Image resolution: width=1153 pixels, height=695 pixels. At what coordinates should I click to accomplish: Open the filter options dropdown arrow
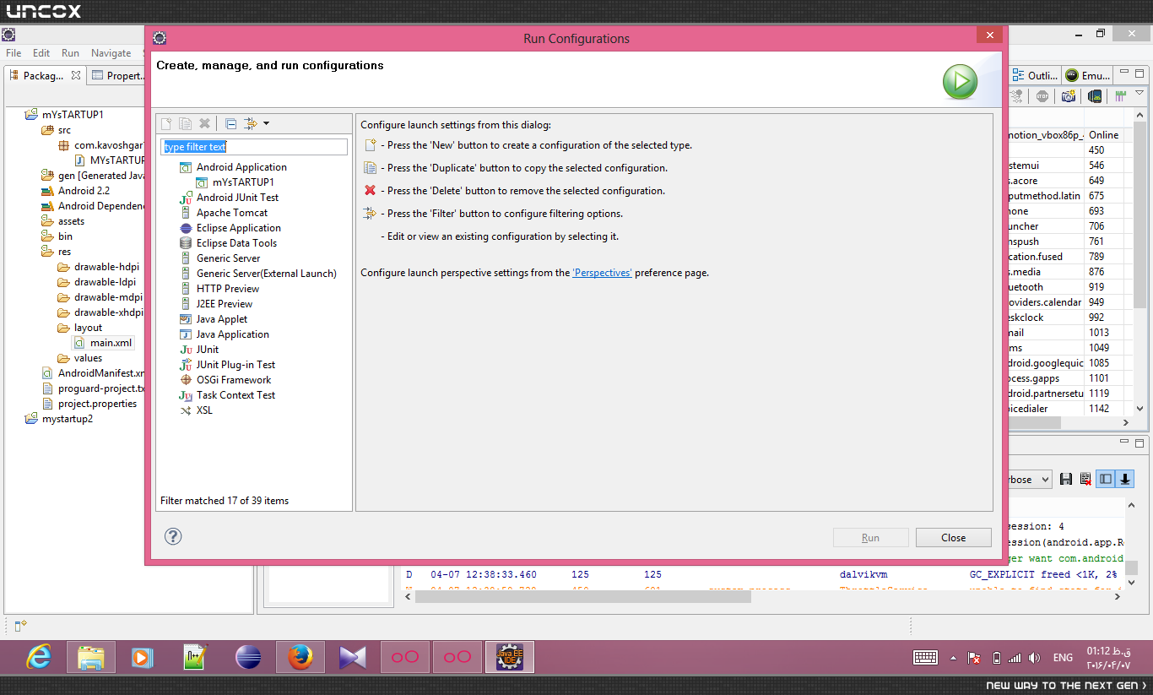click(x=266, y=123)
